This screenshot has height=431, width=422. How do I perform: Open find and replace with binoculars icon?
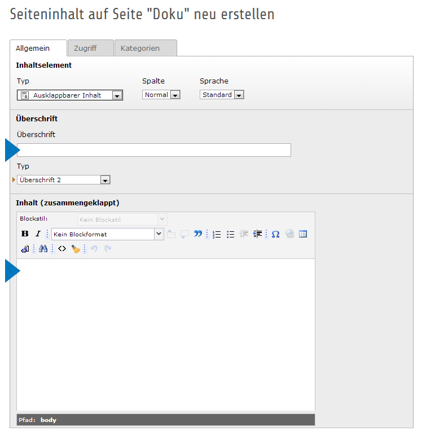[43, 249]
